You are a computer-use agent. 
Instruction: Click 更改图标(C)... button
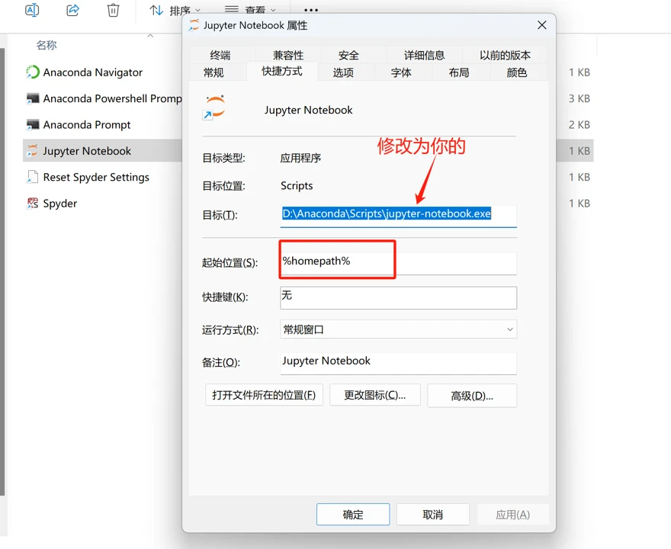click(x=375, y=395)
